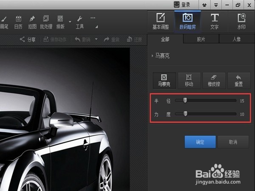Open the three-dots more options
Image resolution: width=255 pixels, height=191 pixels.
pyautogui.click(x=93, y=18)
